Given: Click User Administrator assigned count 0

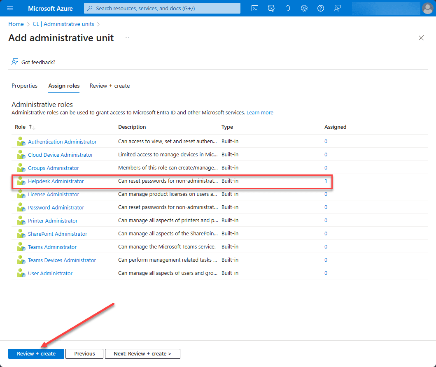Looking at the screenshot, I should coord(326,273).
